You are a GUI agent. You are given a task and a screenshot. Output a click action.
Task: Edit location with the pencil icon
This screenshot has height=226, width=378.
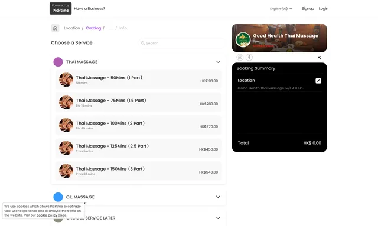click(318, 81)
